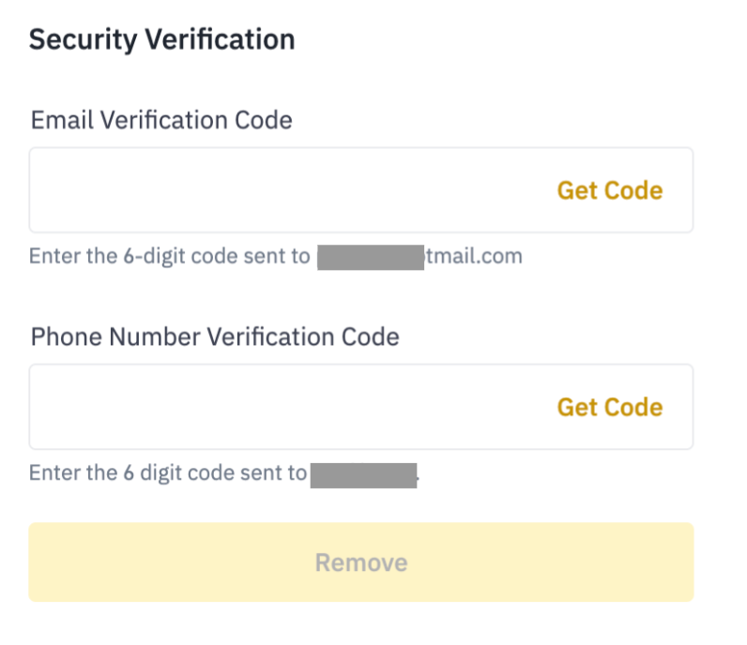The height and width of the screenshot is (645, 747).
Task: Click the Email Verification Code input field
Action: pos(282,190)
